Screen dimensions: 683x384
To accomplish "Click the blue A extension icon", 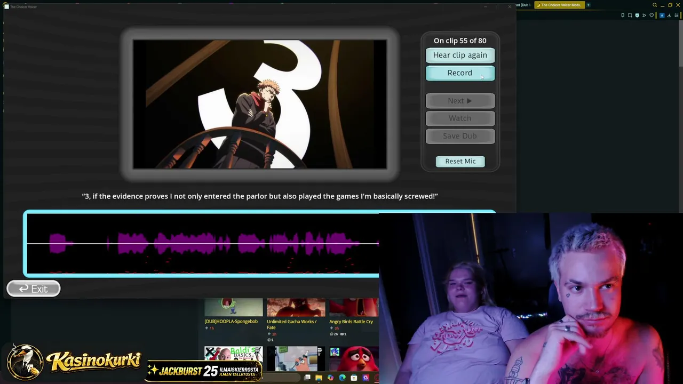I will coord(662,15).
